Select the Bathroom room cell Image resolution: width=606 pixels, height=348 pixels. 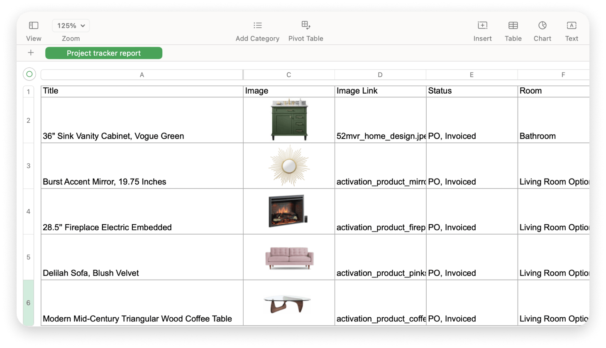pyautogui.click(x=554, y=120)
